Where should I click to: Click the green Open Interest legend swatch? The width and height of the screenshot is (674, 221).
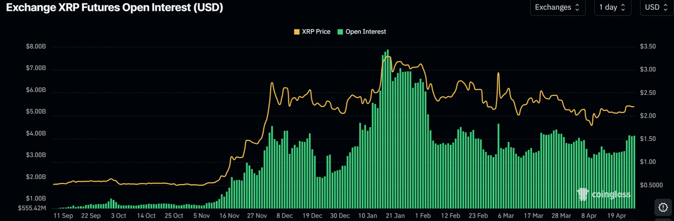pos(340,32)
